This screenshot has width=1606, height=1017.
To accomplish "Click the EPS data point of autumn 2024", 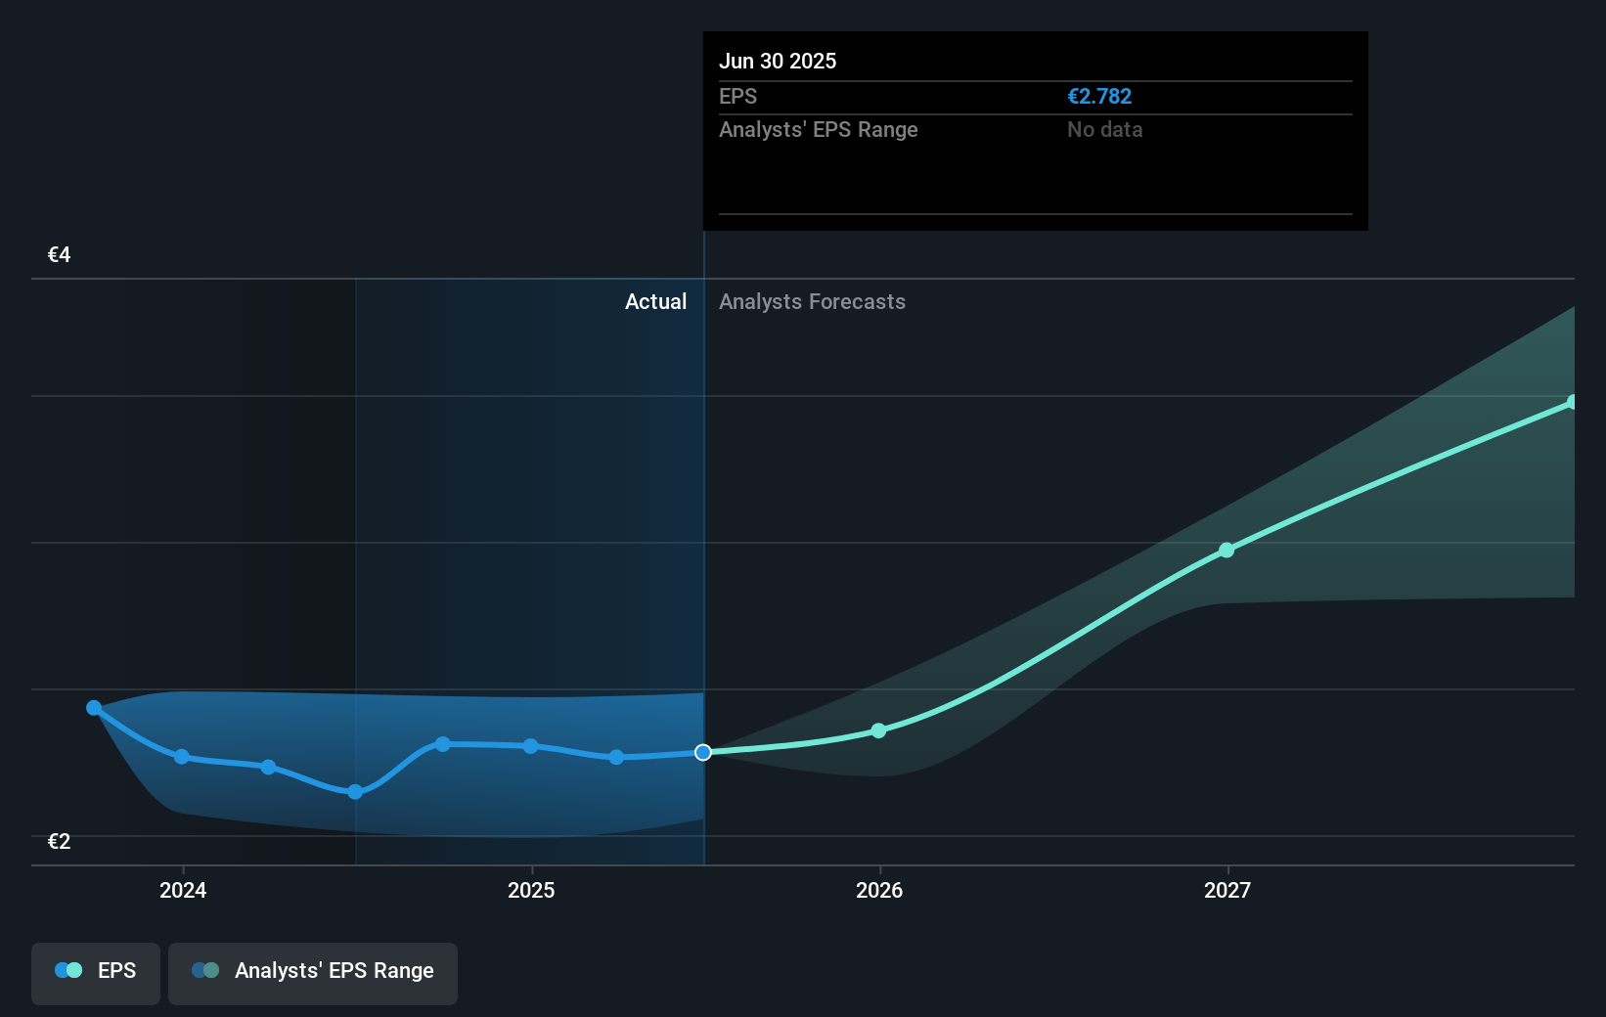I will pyautogui.click(x=443, y=744).
